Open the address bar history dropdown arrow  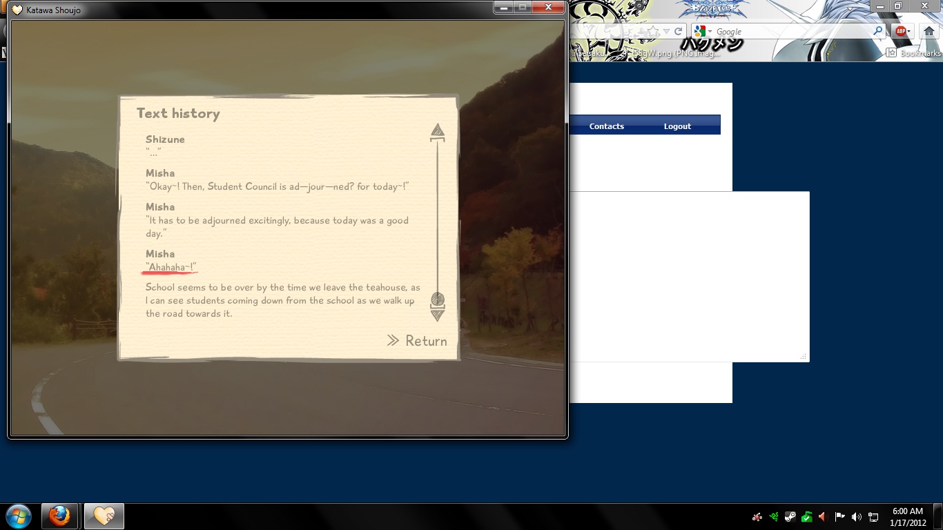666,32
